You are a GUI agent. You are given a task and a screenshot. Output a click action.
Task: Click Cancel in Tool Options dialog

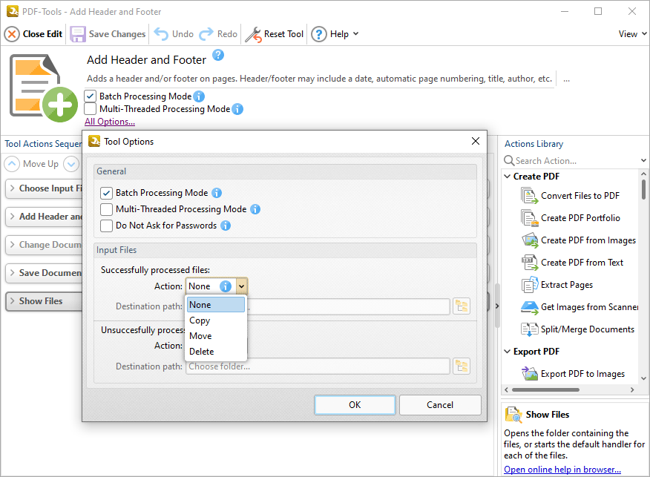click(440, 405)
